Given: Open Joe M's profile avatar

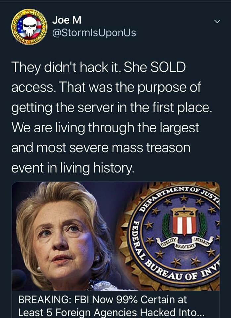Looking at the screenshot, I should [x=29, y=27].
